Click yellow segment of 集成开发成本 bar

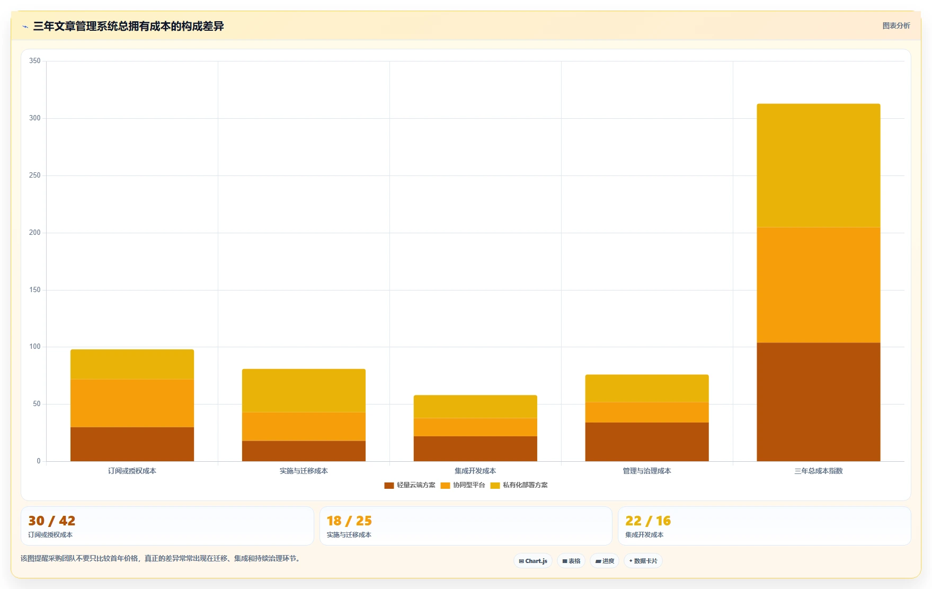[x=475, y=407]
